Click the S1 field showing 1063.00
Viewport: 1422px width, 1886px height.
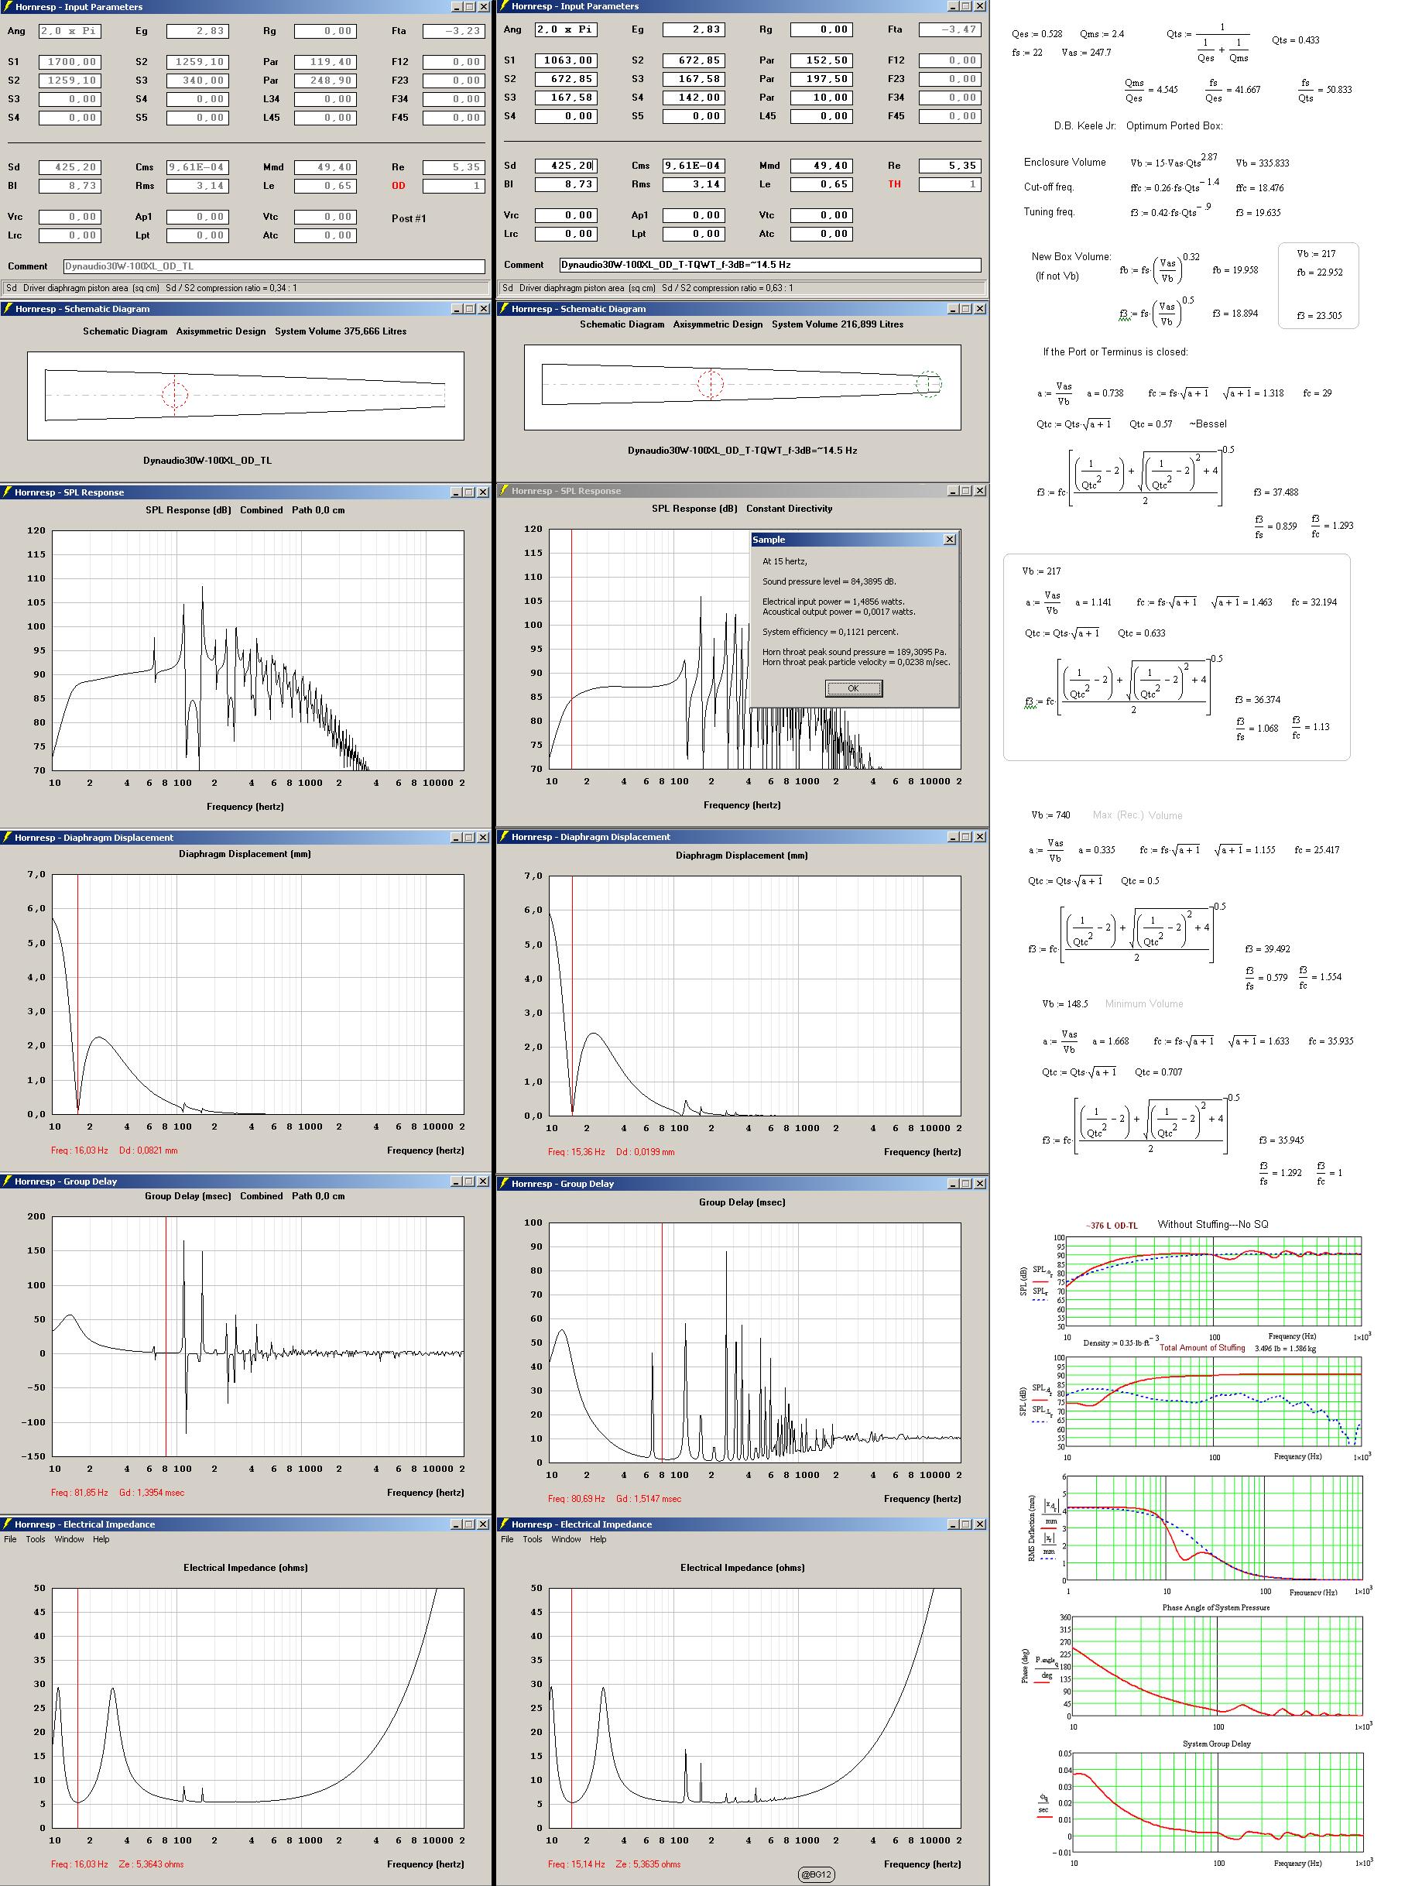coord(565,60)
